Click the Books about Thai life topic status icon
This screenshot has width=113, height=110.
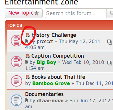[x=16, y=81]
